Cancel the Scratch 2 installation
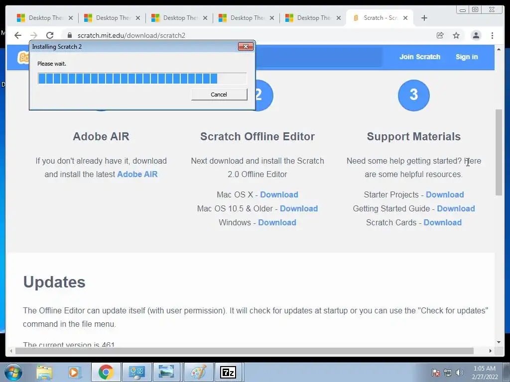 pyautogui.click(x=219, y=95)
